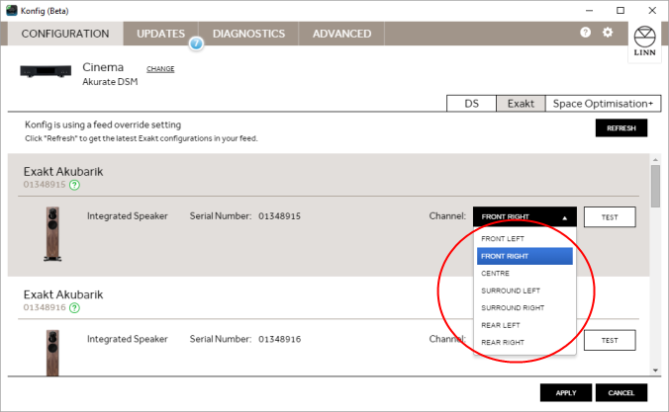669x412 pixels.
Task: Open the help question mark icon in header
Action: [x=586, y=33]
